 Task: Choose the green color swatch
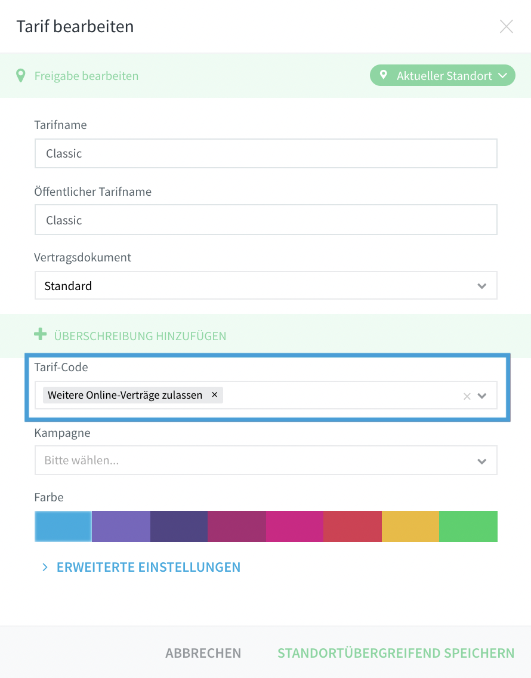(x=468, y=526)
